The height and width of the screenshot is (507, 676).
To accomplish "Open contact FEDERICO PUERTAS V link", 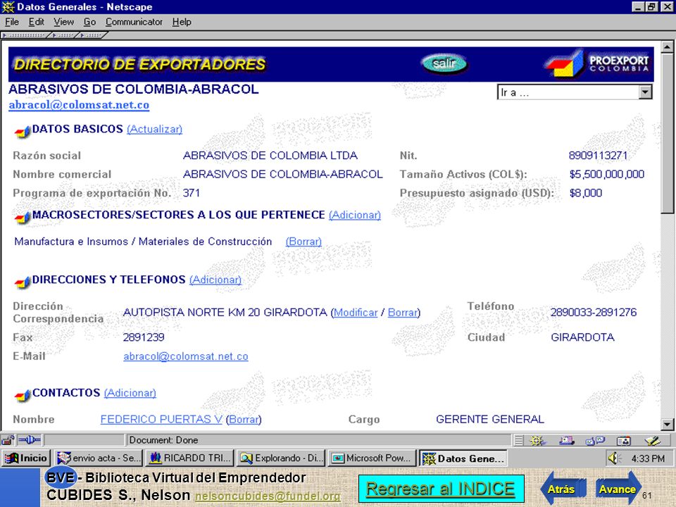I will point(161,419).
